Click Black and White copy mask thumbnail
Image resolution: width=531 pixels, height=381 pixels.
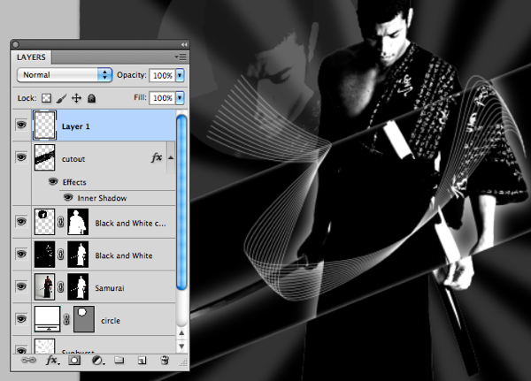point(78,222)
